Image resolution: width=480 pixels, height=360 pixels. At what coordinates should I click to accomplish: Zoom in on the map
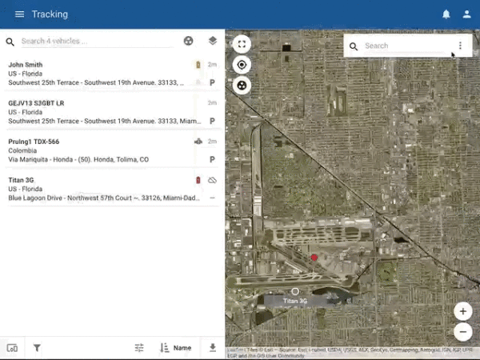coord(462,311)
